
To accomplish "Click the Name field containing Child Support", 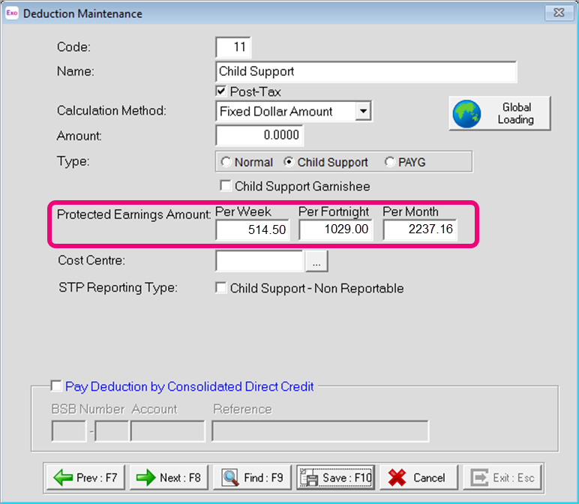I will (x=365, y=72).
